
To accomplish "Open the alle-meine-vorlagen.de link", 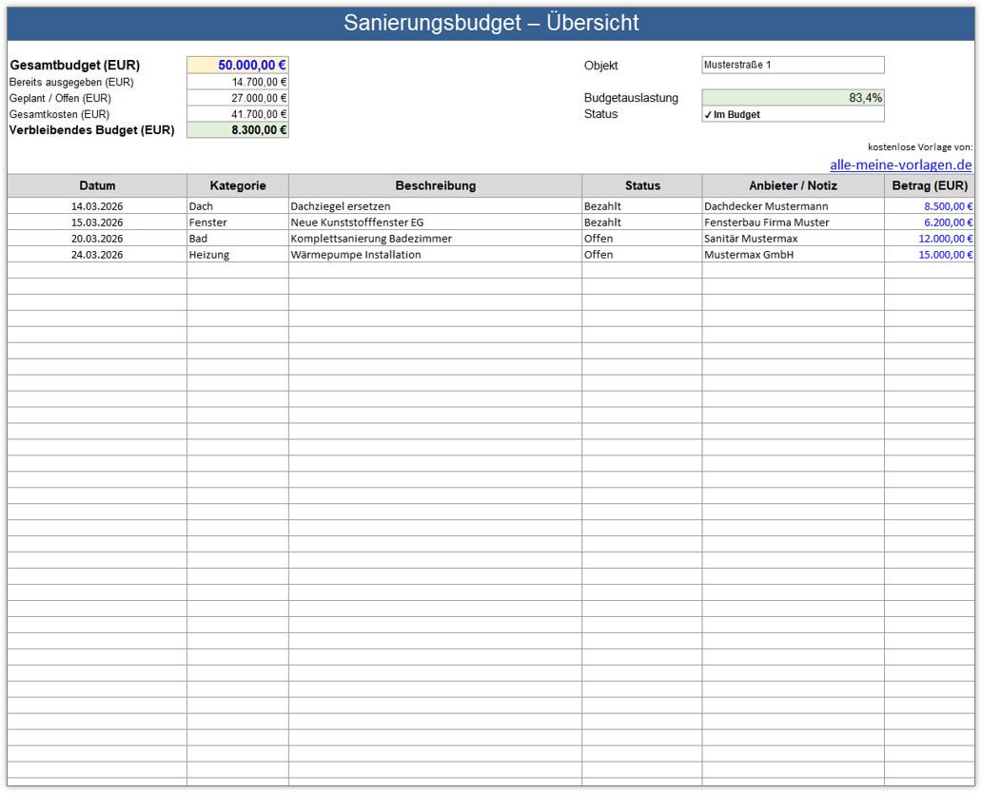I will [x=900, y=164].
